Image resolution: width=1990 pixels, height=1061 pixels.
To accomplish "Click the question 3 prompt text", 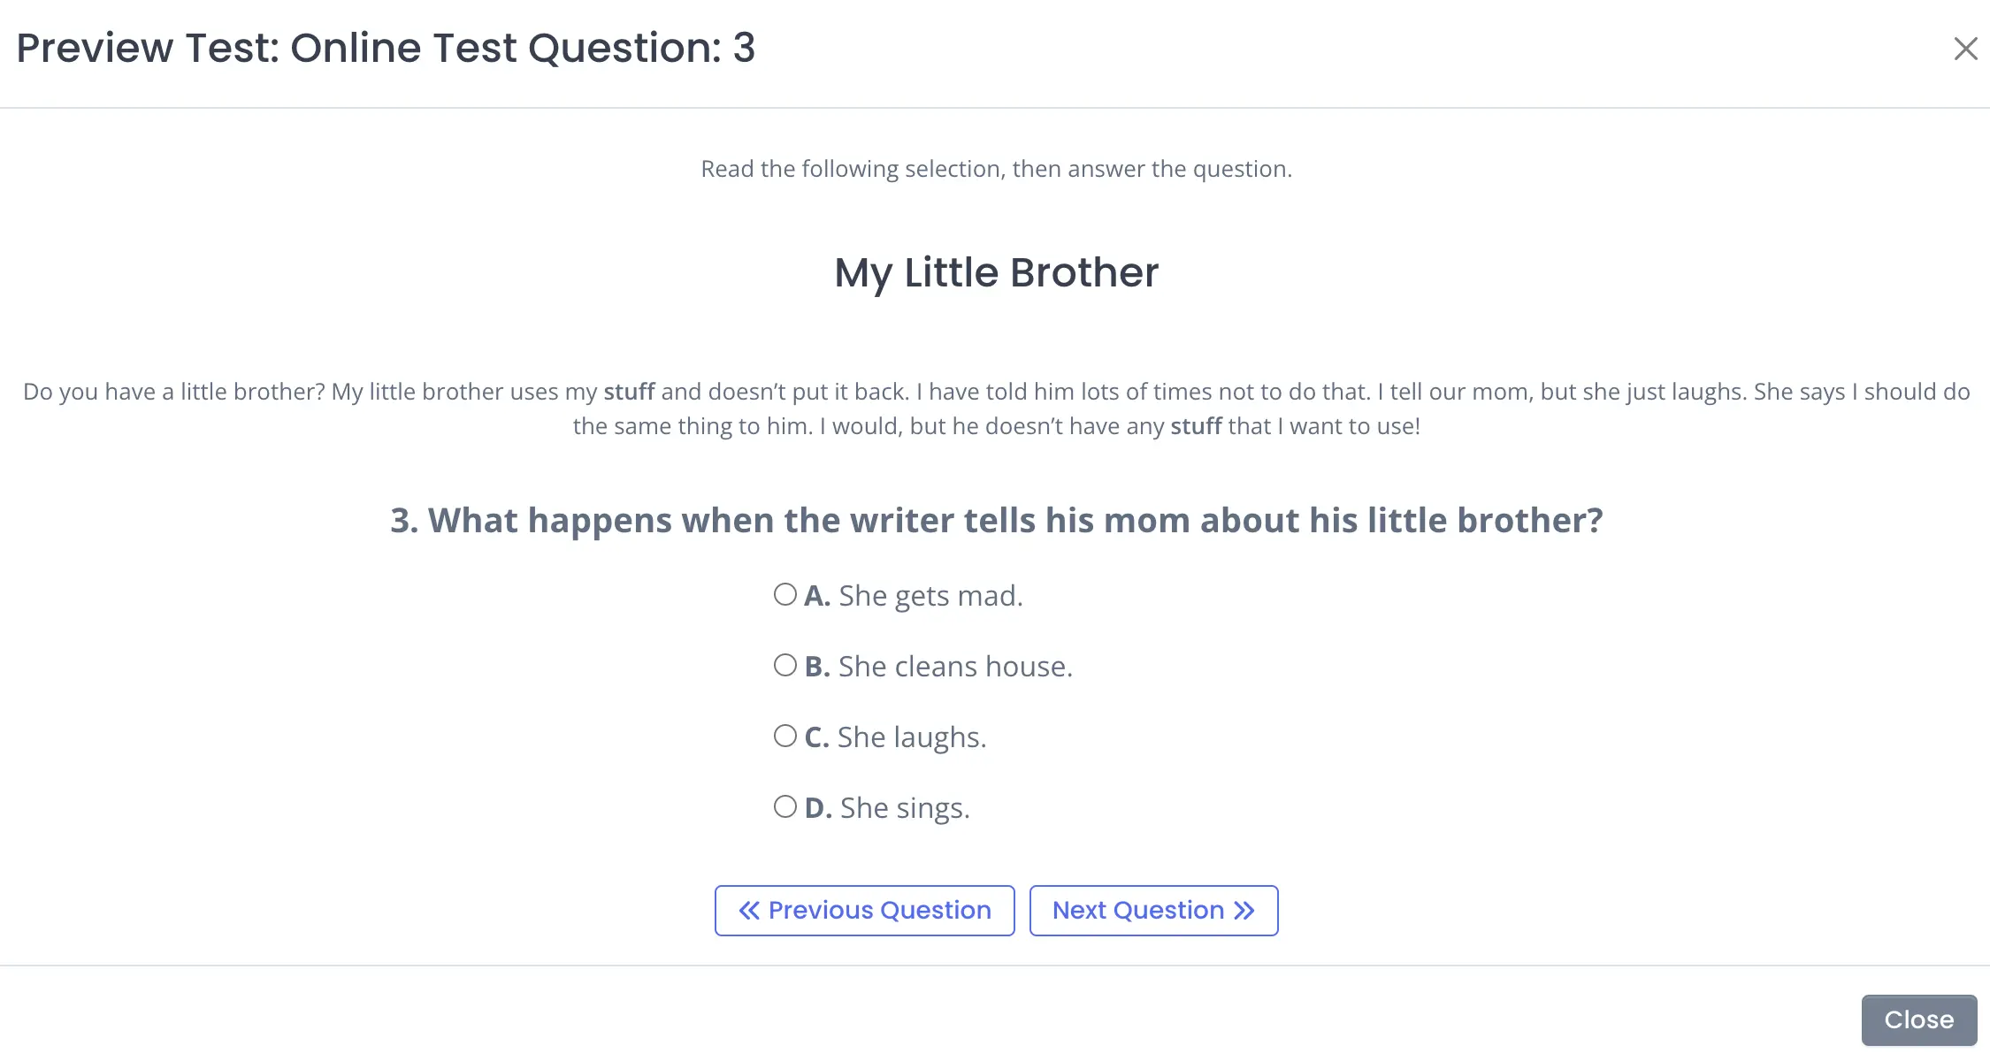I will coord(996,521).
